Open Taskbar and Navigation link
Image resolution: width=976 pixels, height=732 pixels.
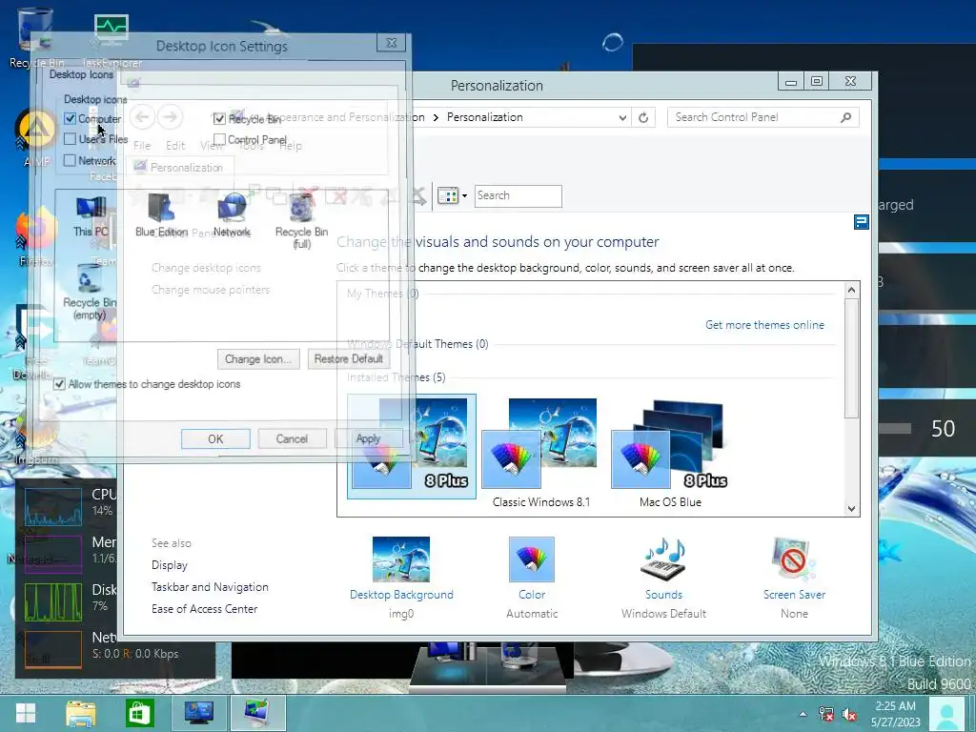(x=210, y=587)
